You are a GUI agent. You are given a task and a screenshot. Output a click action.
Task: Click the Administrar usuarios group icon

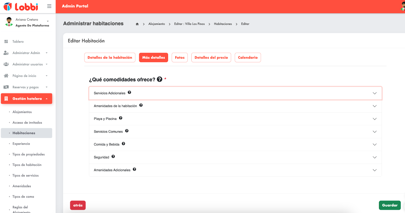click(6, 64)
